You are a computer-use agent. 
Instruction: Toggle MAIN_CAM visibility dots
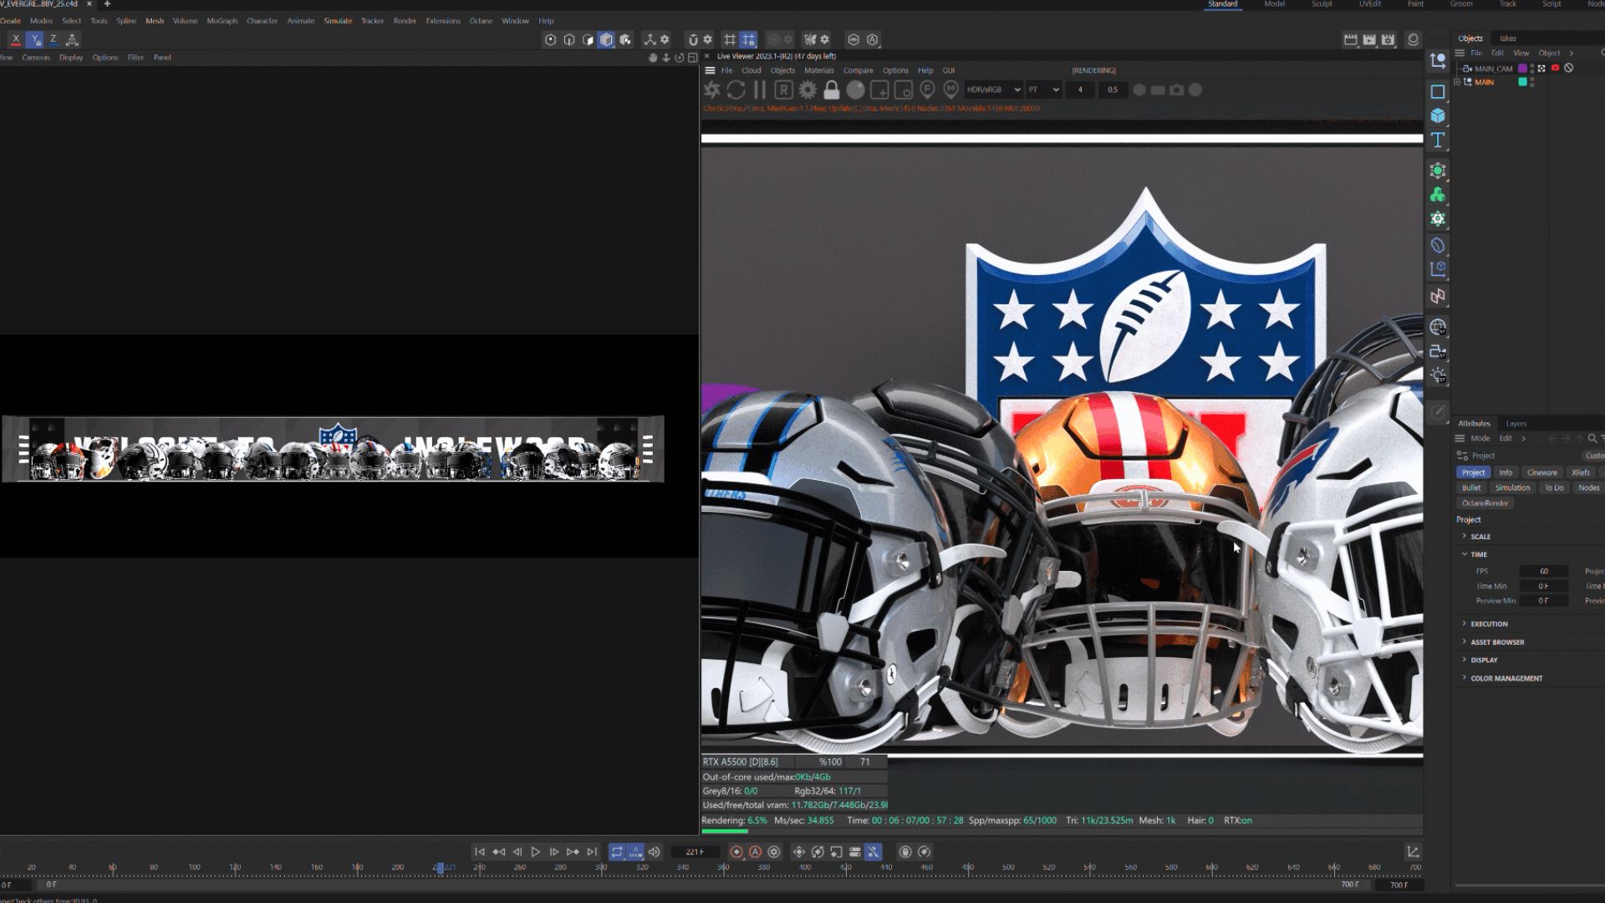click(1531, 69)
